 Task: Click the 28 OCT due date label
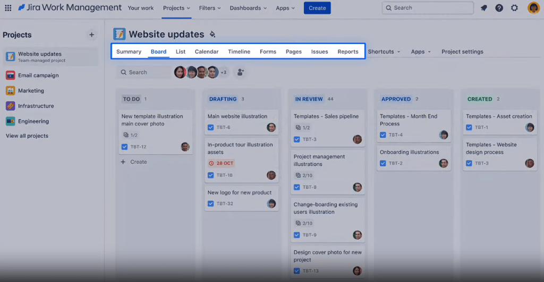pyautogui.click(x=222, y=163)
